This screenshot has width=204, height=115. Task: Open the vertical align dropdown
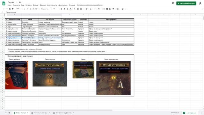91,9
